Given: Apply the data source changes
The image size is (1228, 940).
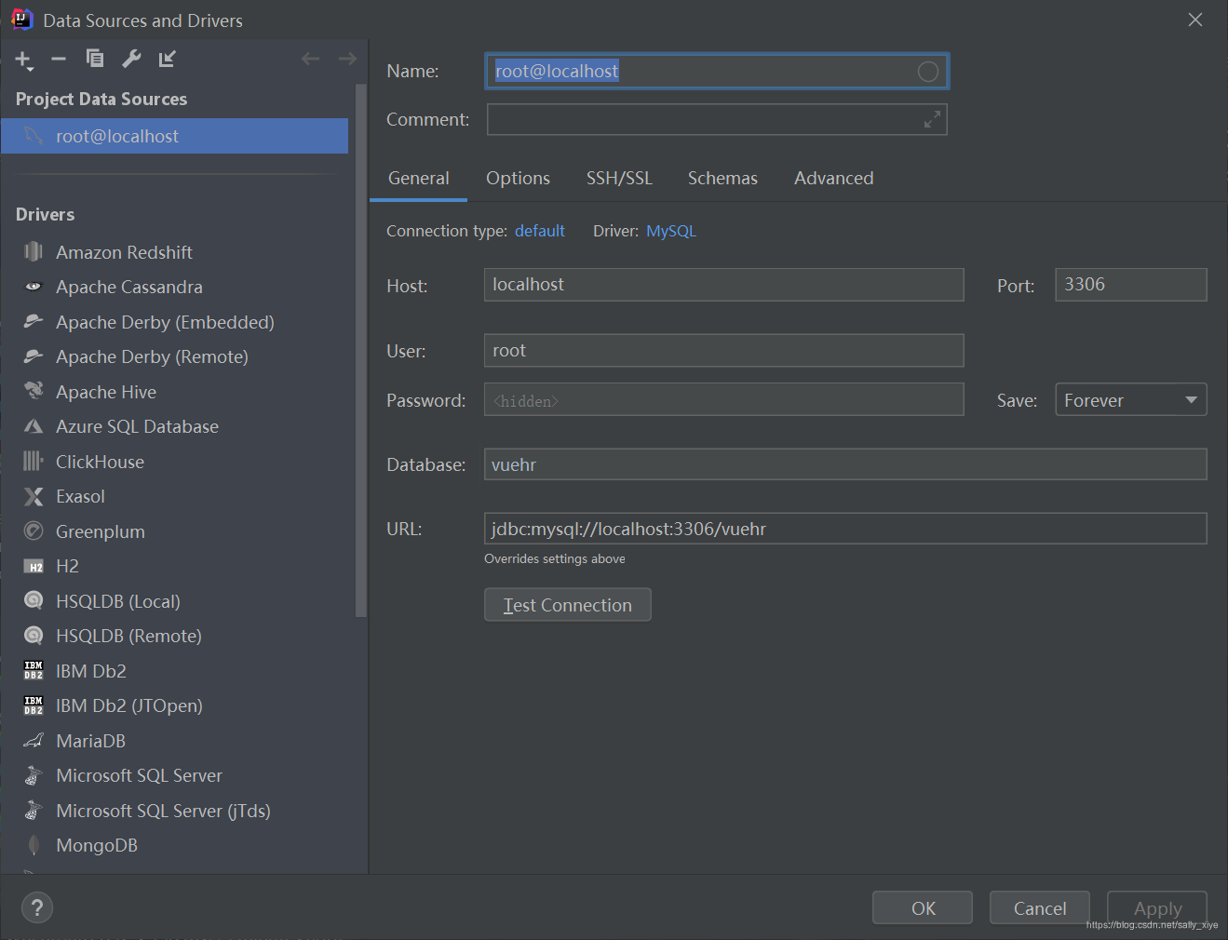Looking at the screenshot, I should point(1156,907).
